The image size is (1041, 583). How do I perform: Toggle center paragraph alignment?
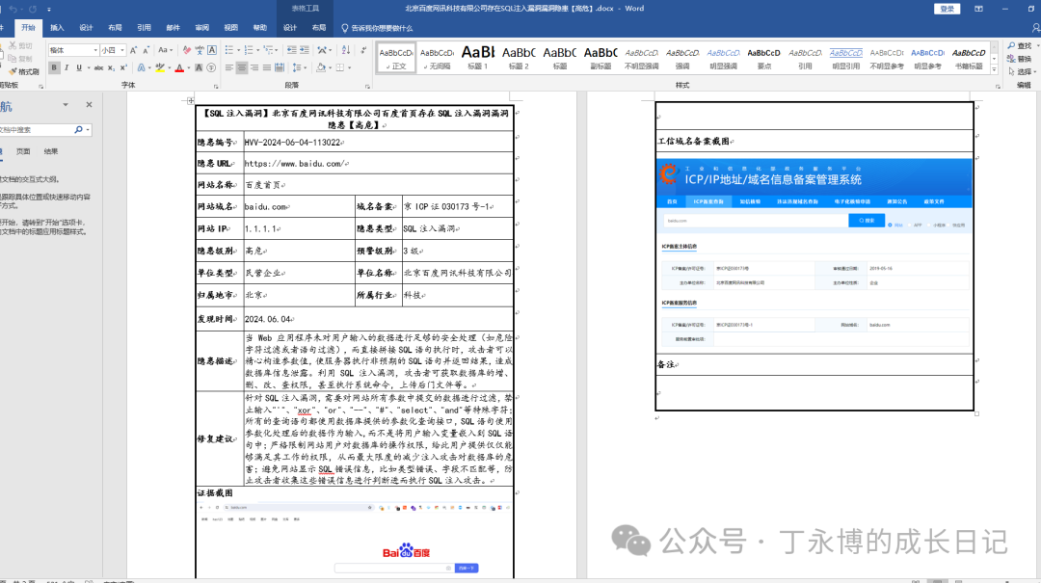242,67
